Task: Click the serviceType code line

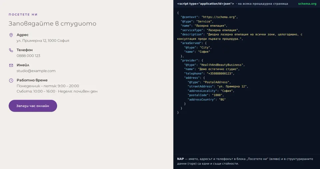Action: click(x=210, y=30)
